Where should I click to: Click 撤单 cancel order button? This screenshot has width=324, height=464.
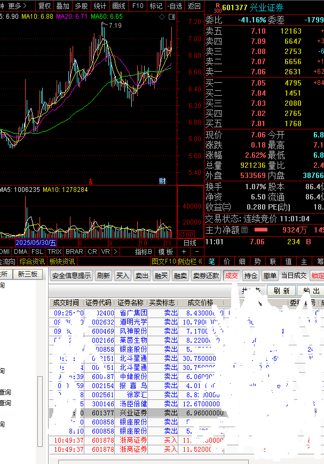click(x=270, y=275)
